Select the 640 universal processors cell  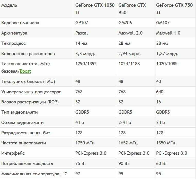pos(160,92)
